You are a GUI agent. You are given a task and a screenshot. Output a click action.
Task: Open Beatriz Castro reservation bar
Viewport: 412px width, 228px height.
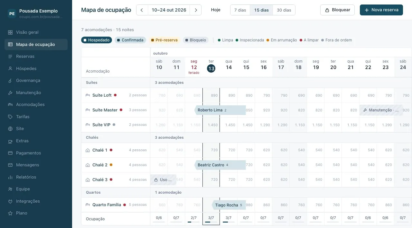coord(220,165)
